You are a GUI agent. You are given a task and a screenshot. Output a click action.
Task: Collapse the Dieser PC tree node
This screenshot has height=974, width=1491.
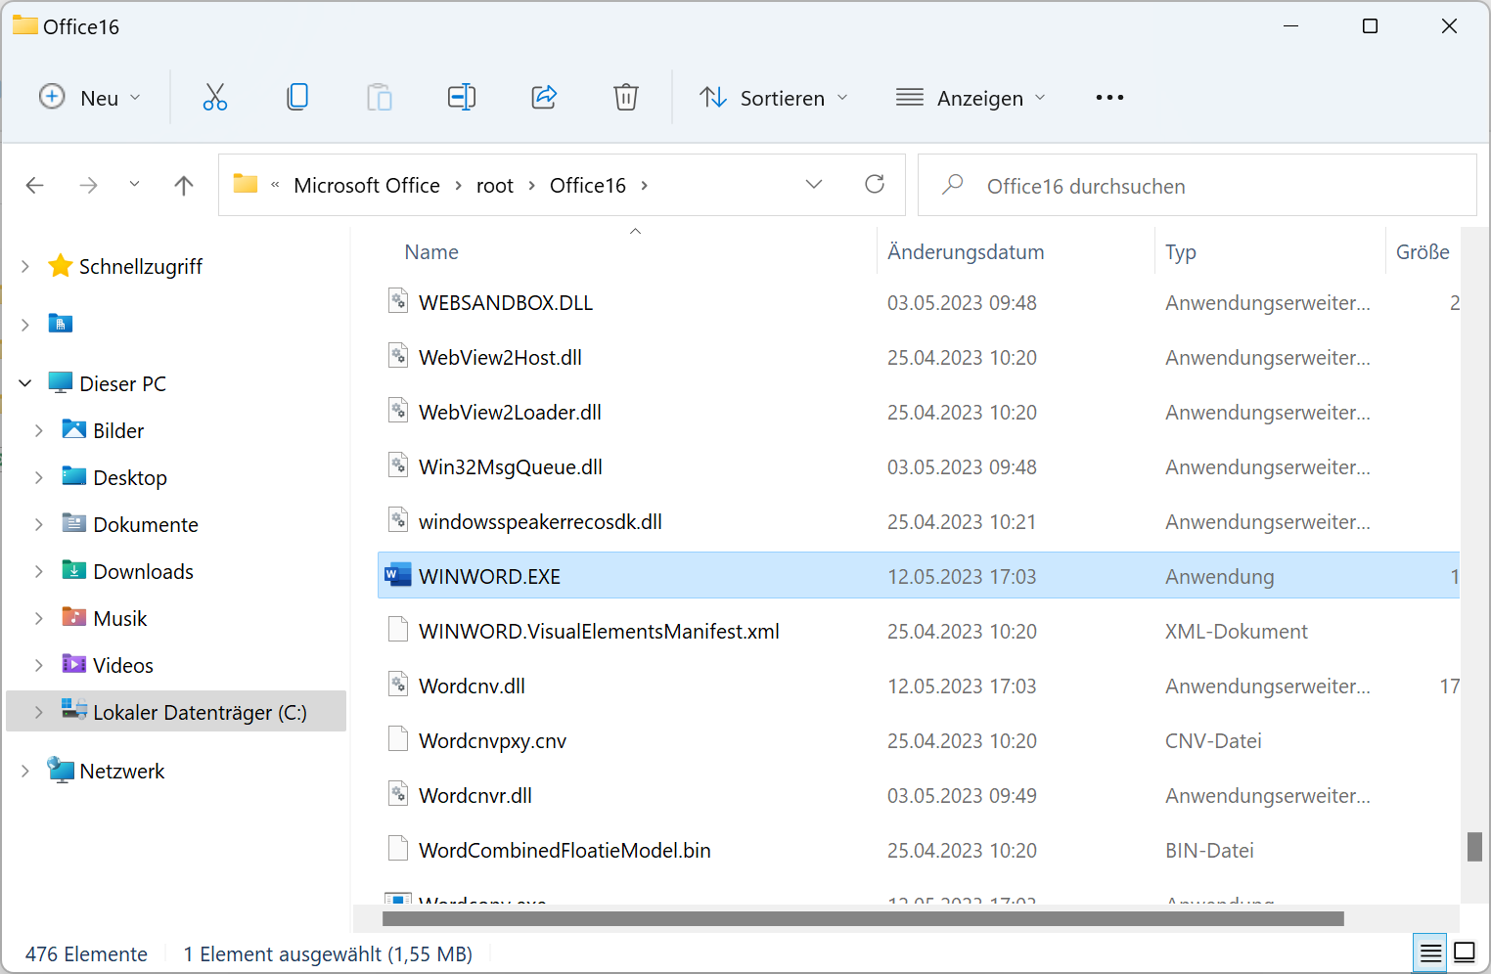coord(25,383)
